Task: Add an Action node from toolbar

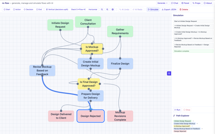Action: click(17, 9)
